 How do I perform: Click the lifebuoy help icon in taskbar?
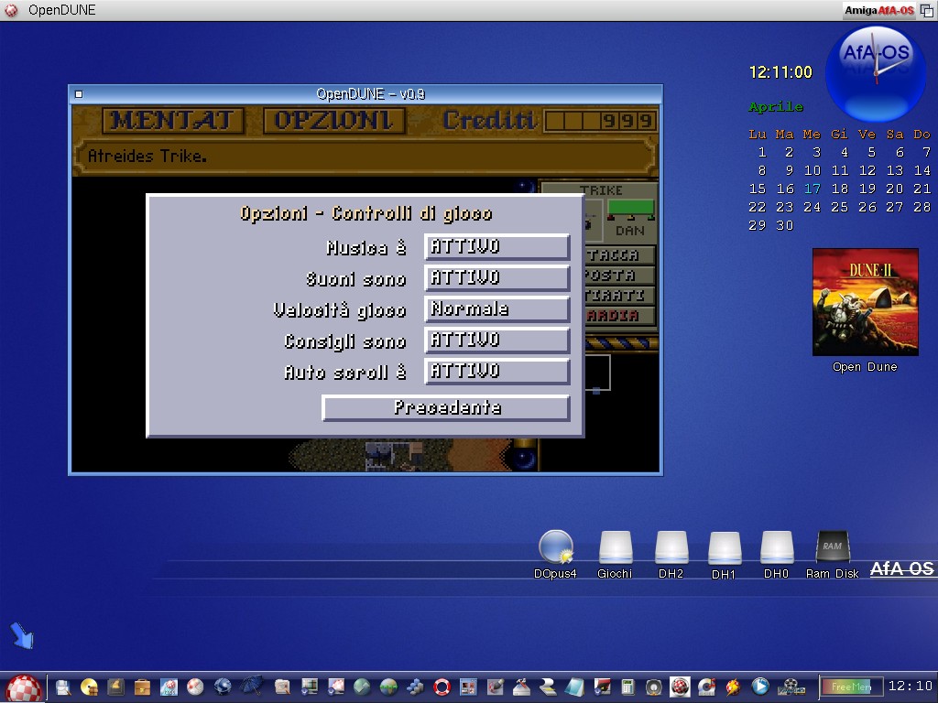(443, 687)
